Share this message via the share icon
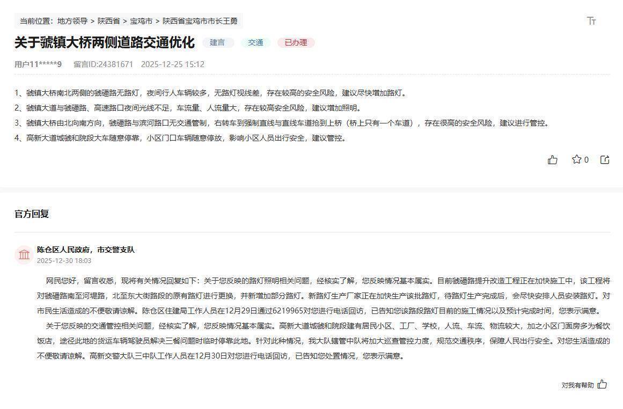 [605, 159]
